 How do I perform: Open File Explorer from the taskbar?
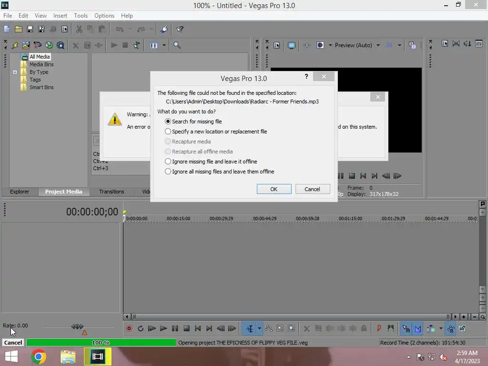pyautogui.click(x=68, y=356)
